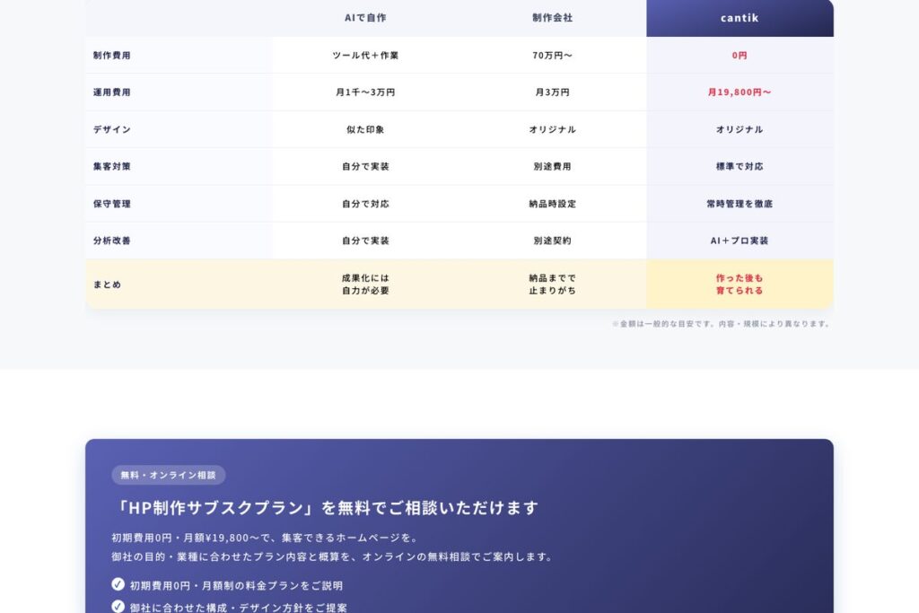Click the 納品時設定 cell
This screenshot has height=613, width=919.
552,204
